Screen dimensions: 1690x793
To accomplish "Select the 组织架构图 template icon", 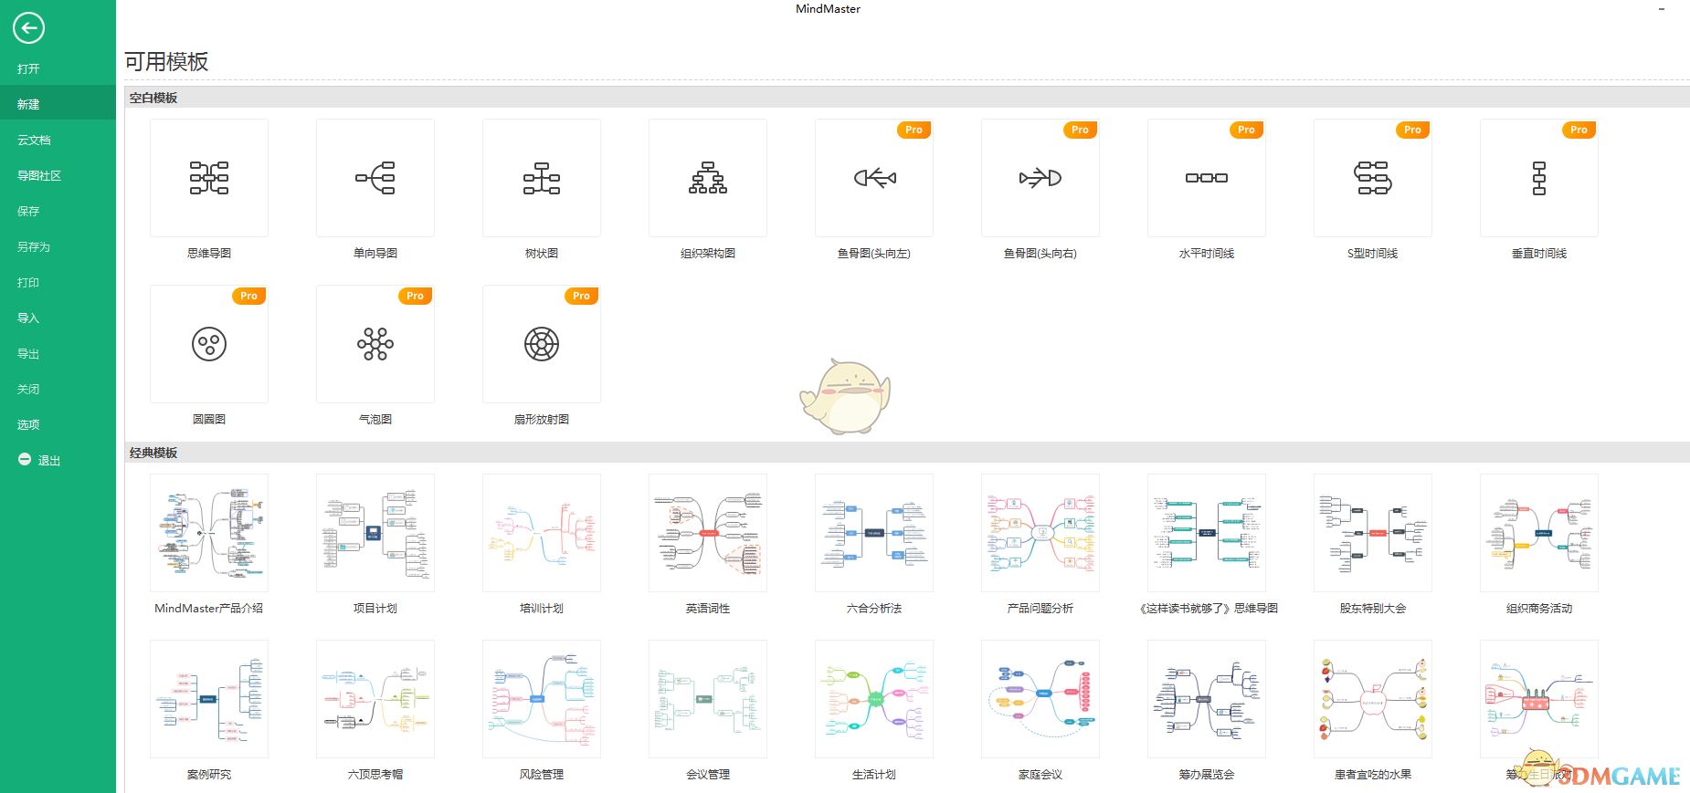I will (x=708, y=178).
